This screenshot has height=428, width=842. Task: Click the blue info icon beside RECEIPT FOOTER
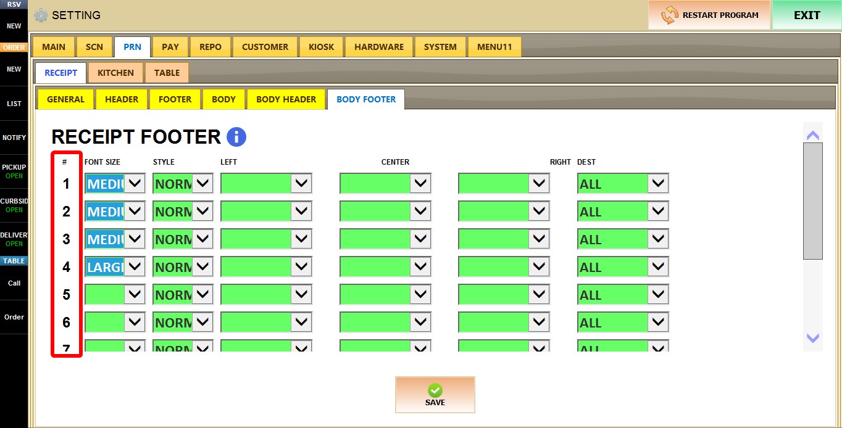236,137
